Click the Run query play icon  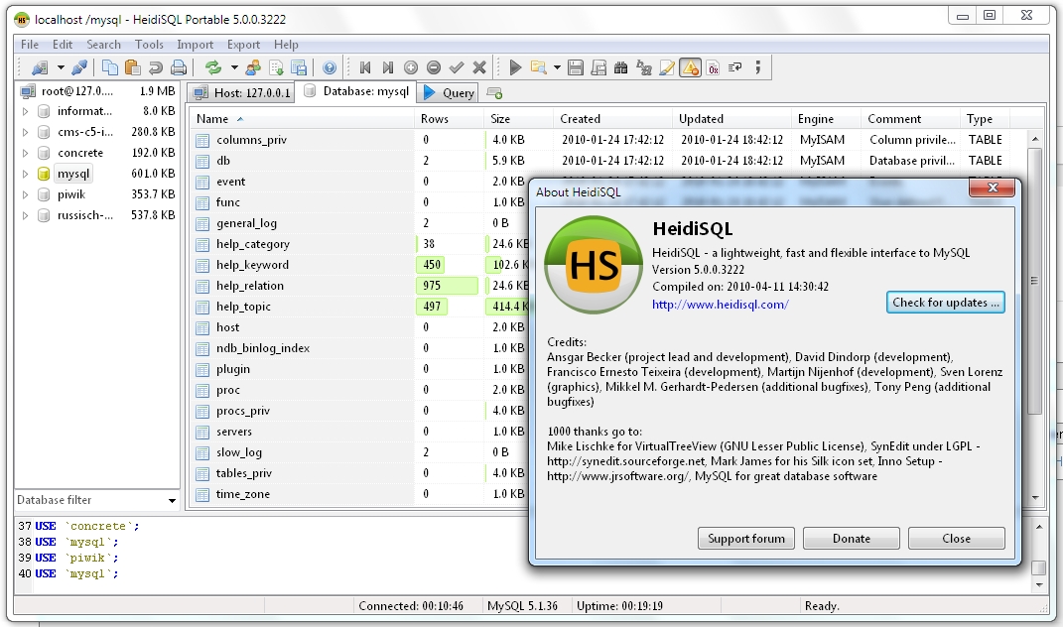coord(515,67)
